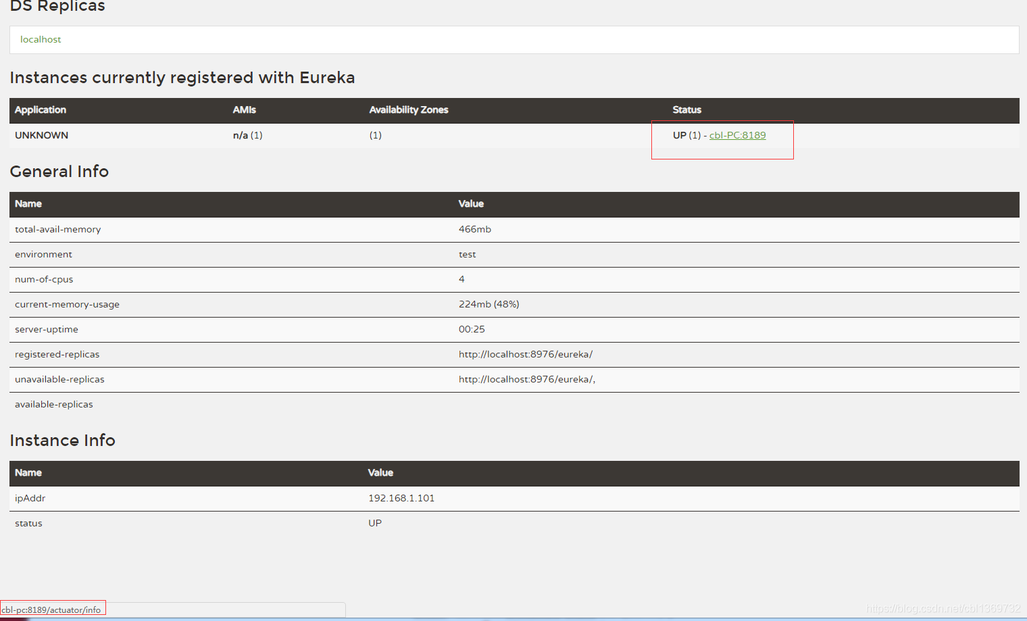Click the environment value test
This screenshot has height=621, width=1027.
point(467,255)
